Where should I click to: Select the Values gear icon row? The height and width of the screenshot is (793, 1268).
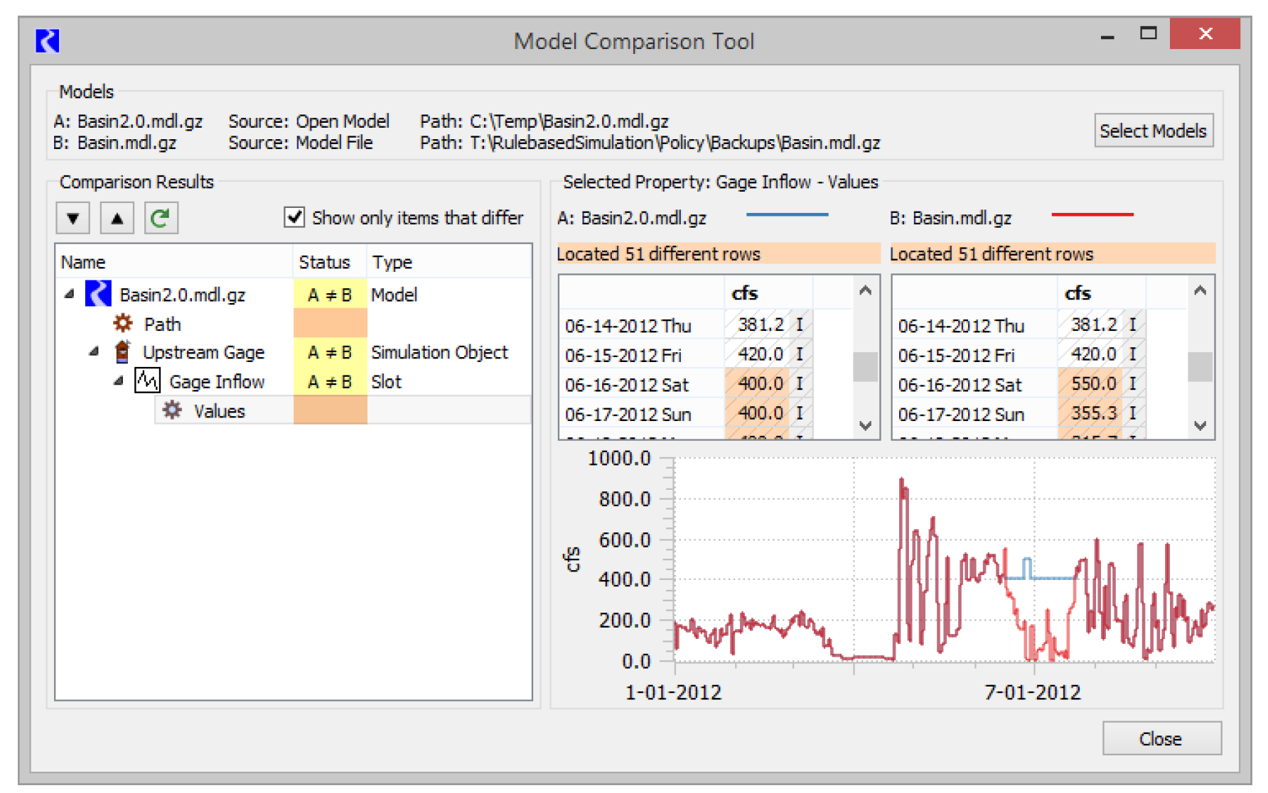click(x=172, y=410)
